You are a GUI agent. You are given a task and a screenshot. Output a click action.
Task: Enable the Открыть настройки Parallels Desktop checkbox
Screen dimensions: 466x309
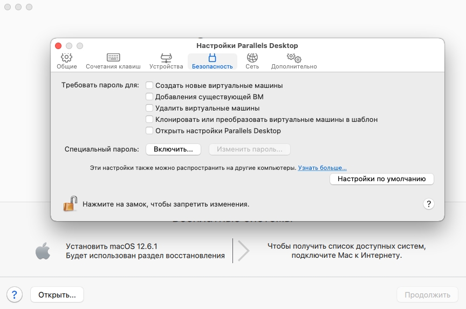pos(149,131)
